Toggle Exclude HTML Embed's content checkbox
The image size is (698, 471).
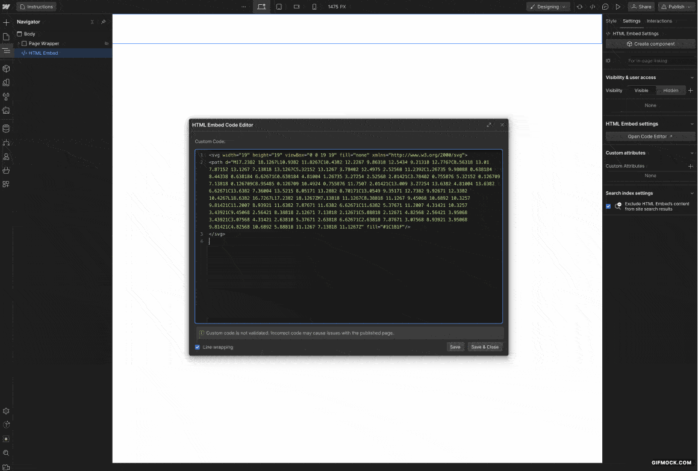(608, 206)
